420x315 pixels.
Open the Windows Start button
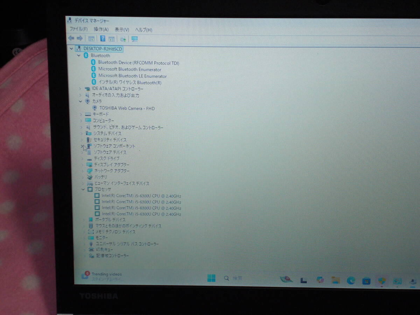[x=211, y=278]
